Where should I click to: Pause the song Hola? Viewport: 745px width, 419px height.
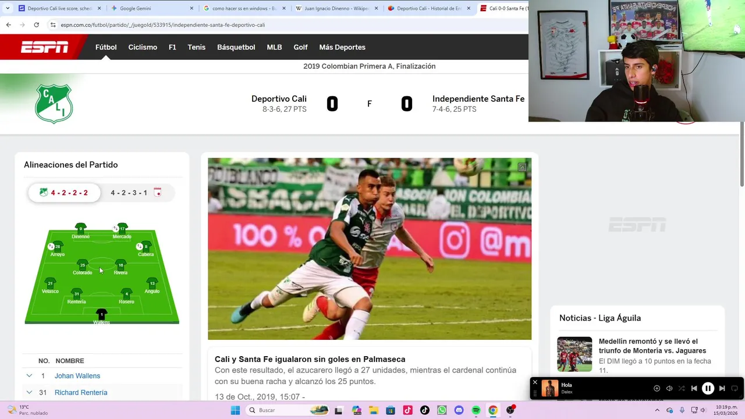pos(708,388)
